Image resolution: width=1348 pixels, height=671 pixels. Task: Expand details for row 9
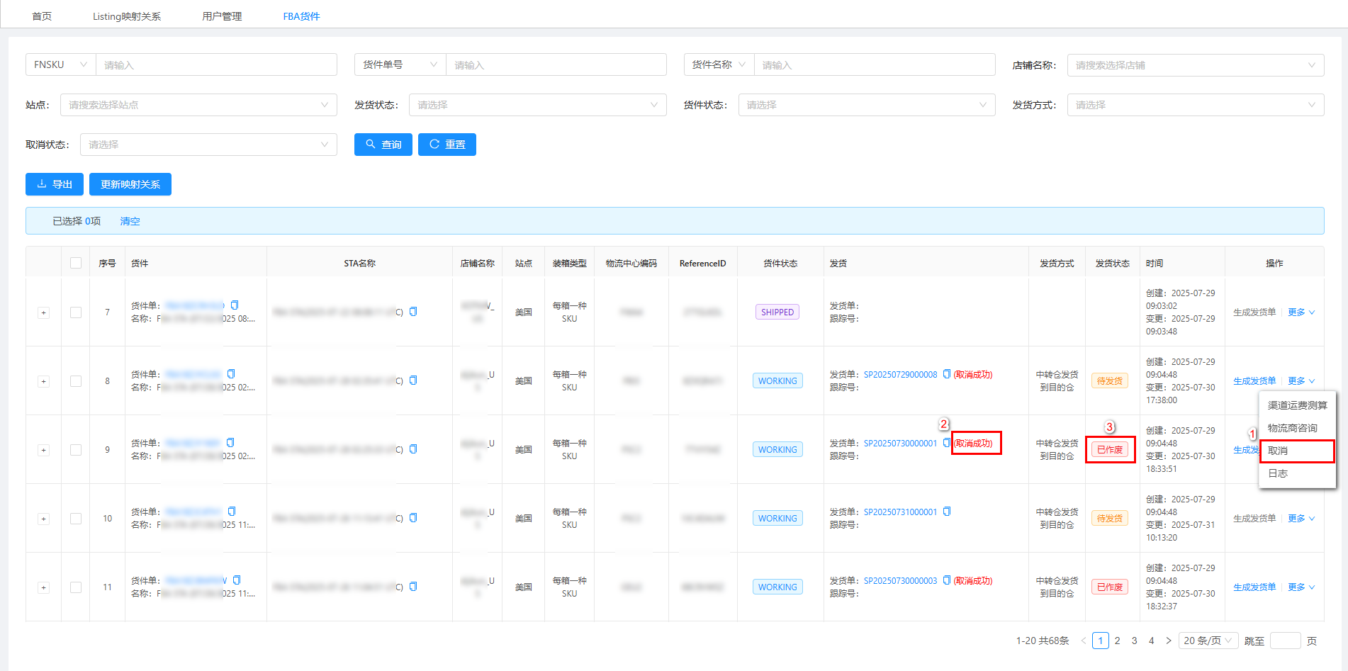43,450
